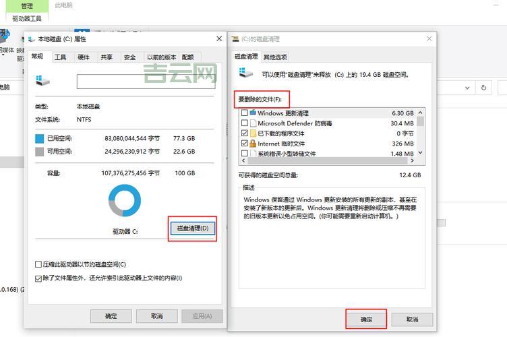The height and width of the screenshot is (337, 507).
Task: Click the vertical scrollbar thumb in file list
Action: (420, 121)
